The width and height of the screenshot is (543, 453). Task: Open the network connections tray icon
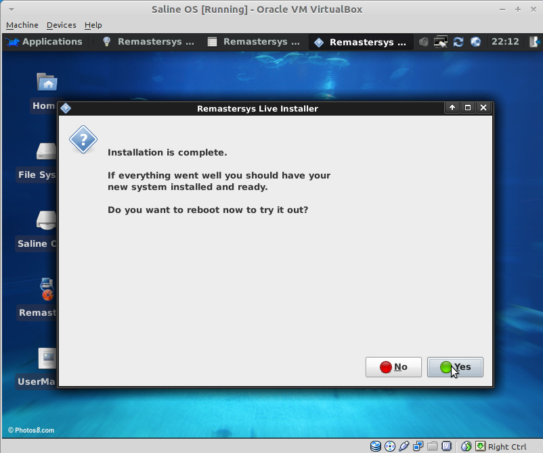[x=441, y=42]
